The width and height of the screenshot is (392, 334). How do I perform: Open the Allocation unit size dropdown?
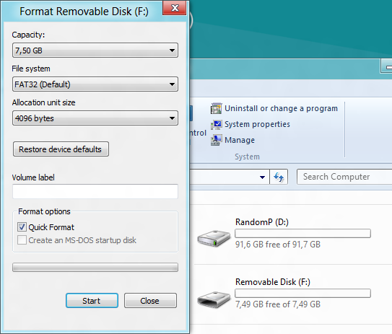click(x=95, y=118)
